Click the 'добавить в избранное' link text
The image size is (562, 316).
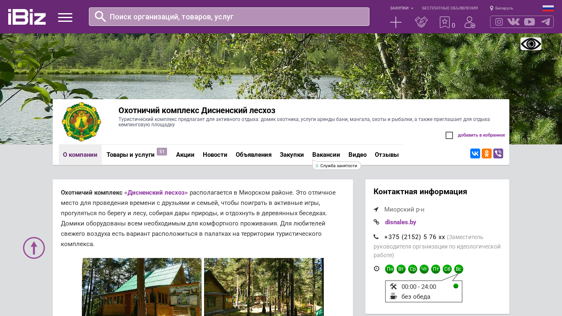pyautogui.click(x=481, y=135)
